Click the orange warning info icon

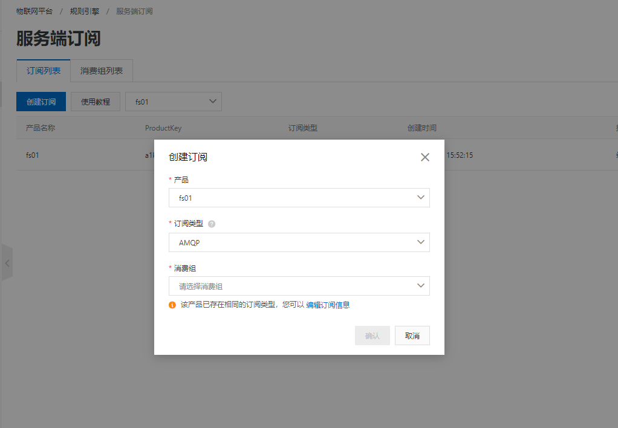[x=172, y=305]
